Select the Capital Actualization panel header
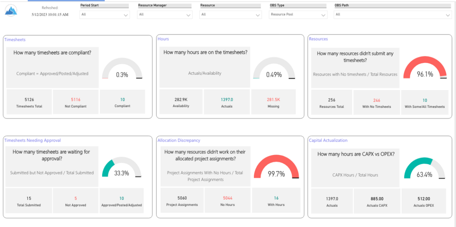This screenshot has height=227, width=456. (x=328, y=140)
